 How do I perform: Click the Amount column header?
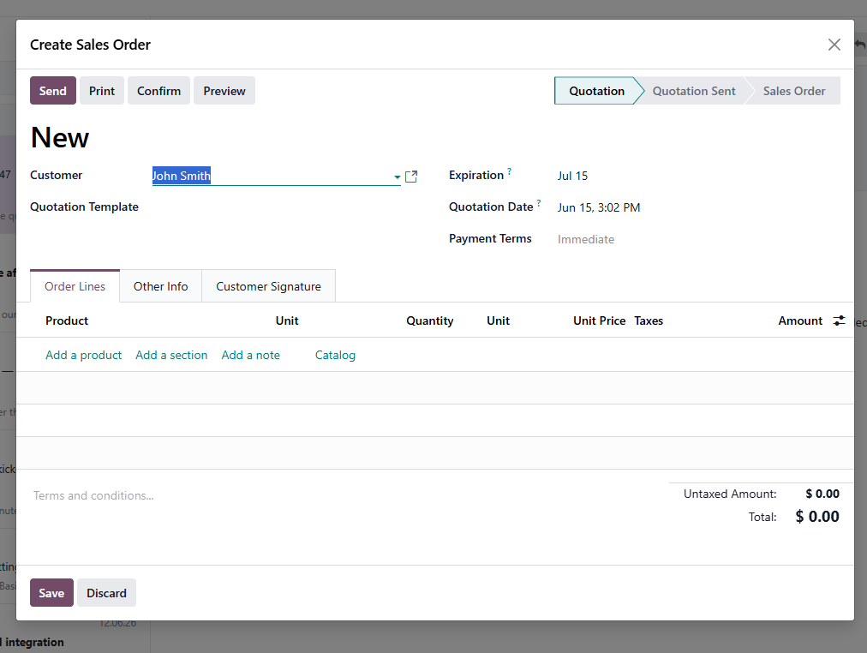click(800, 321)
